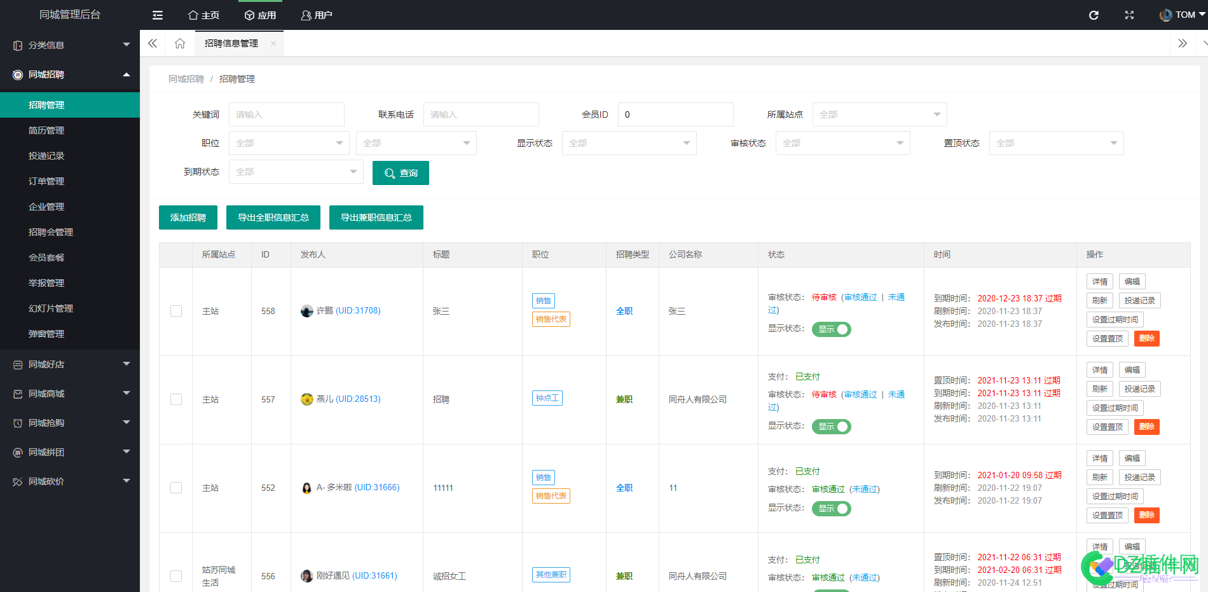1208x592 pixels.
Task: Click inside the 会员ID input field
Action: [675, 114]
